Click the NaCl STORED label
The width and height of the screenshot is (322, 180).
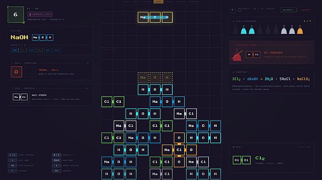[39, 95]
